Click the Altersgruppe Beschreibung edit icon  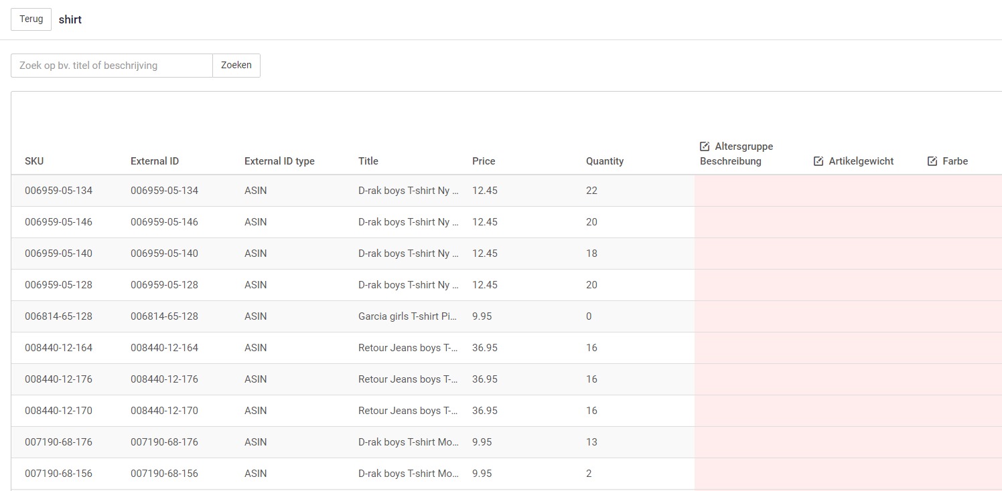tap(705, 146)
